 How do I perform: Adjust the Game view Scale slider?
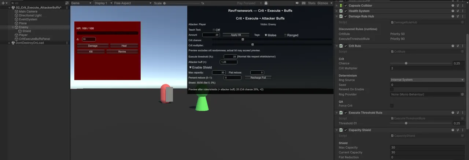click(181, 3)
